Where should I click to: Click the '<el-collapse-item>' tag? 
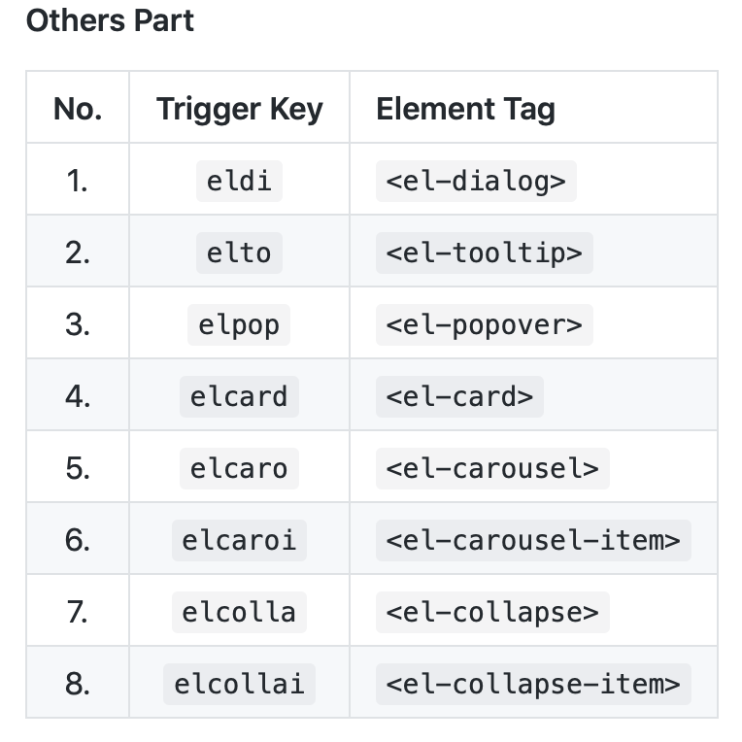point(533,685)
